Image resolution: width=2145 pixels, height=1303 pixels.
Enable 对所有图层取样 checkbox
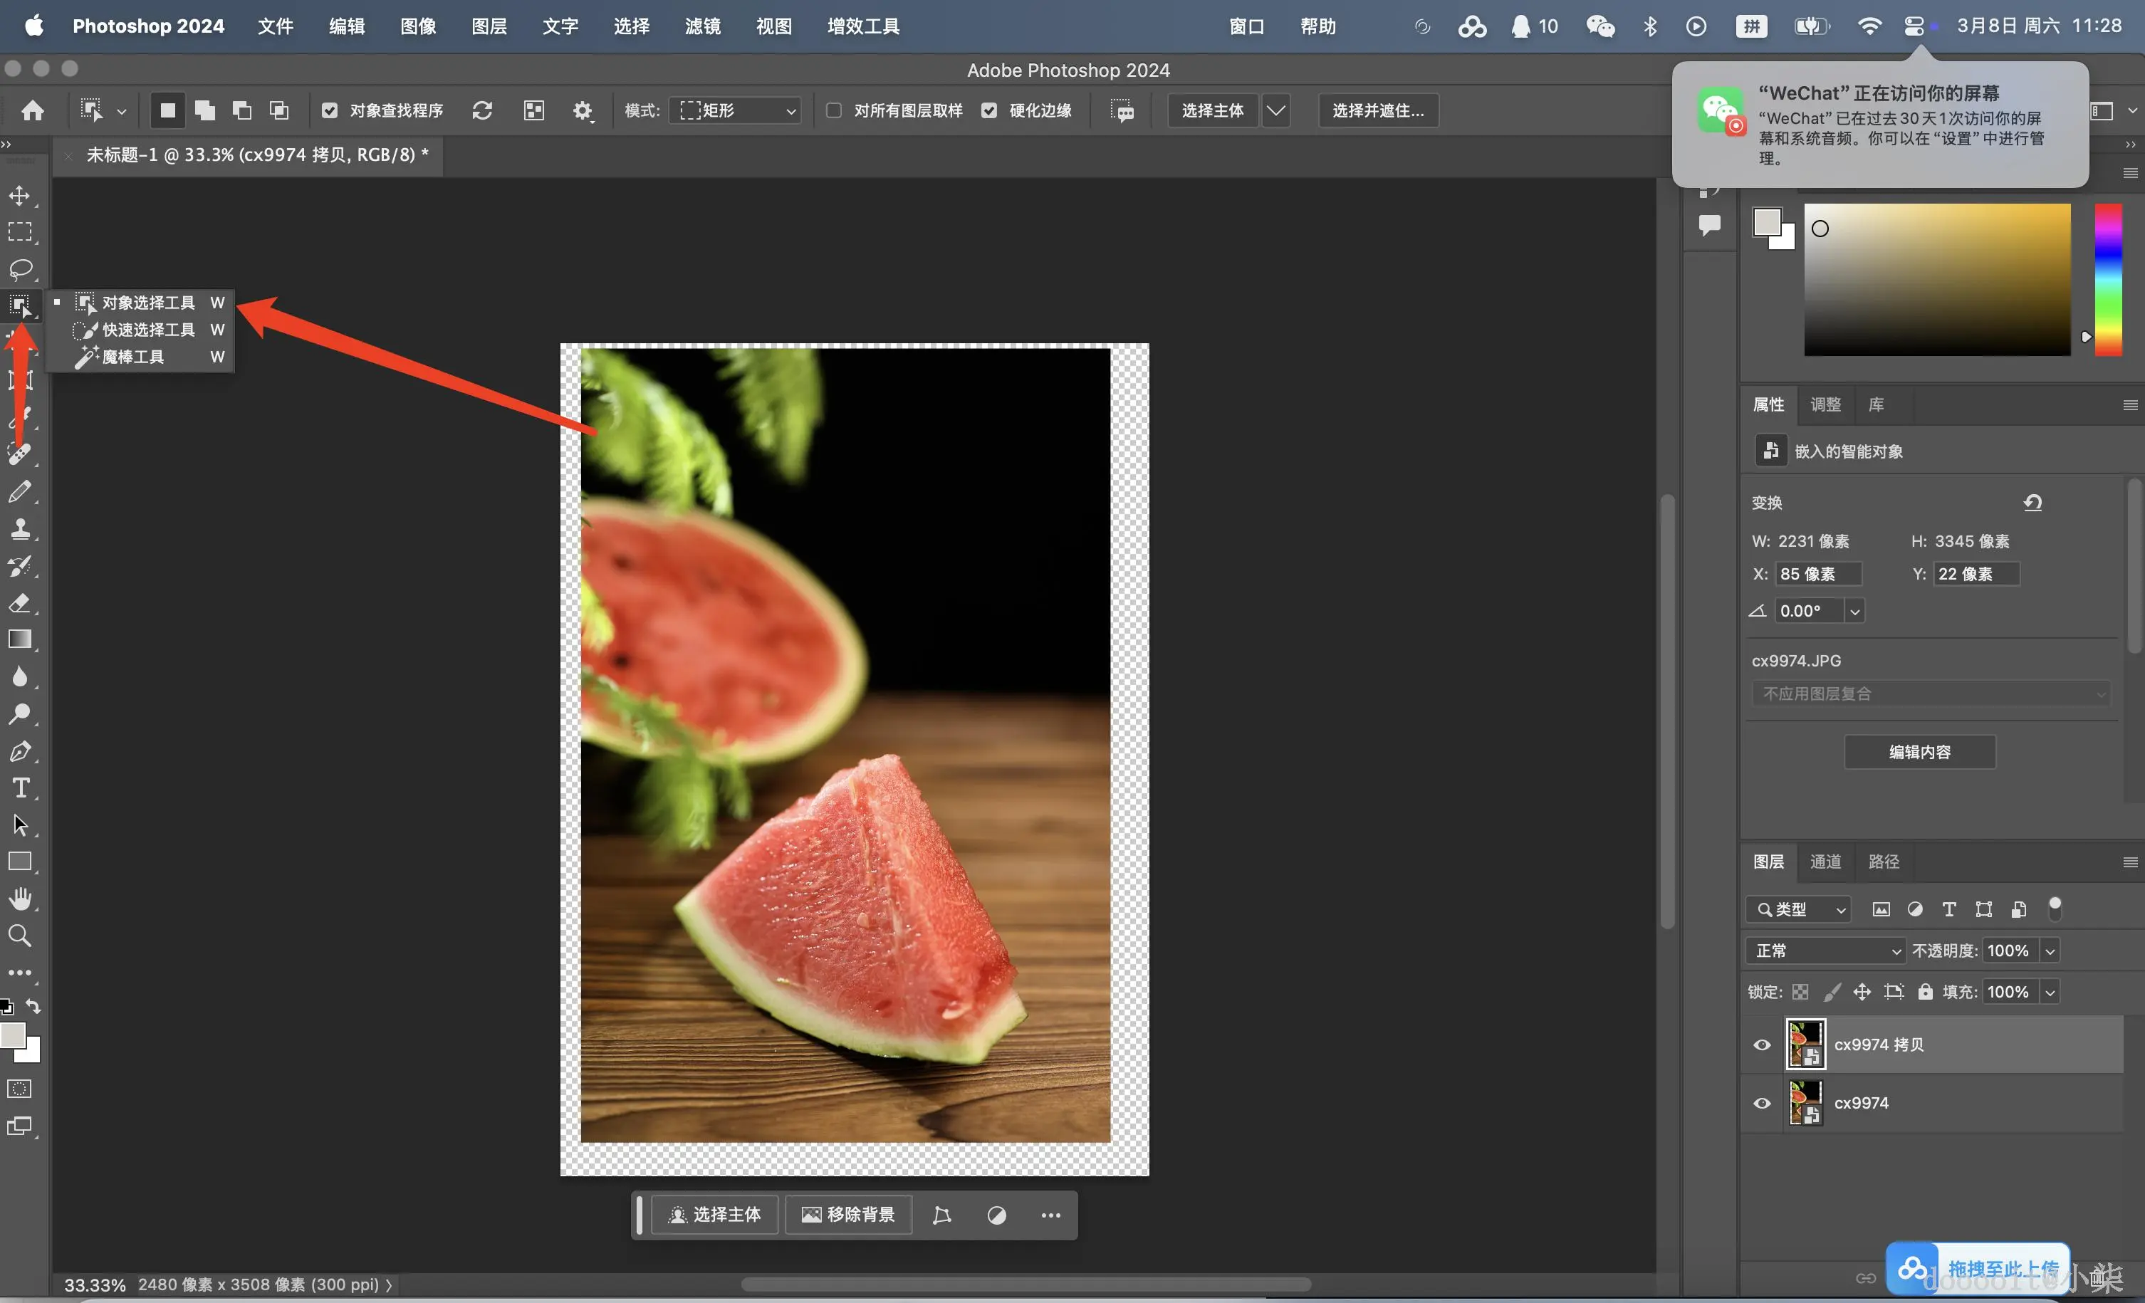[833, 110]
